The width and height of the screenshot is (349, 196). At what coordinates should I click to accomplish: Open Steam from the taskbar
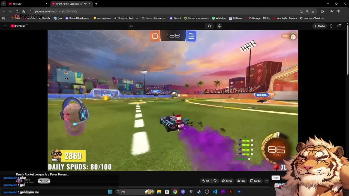pyautogui.click(x=199, y=192)
